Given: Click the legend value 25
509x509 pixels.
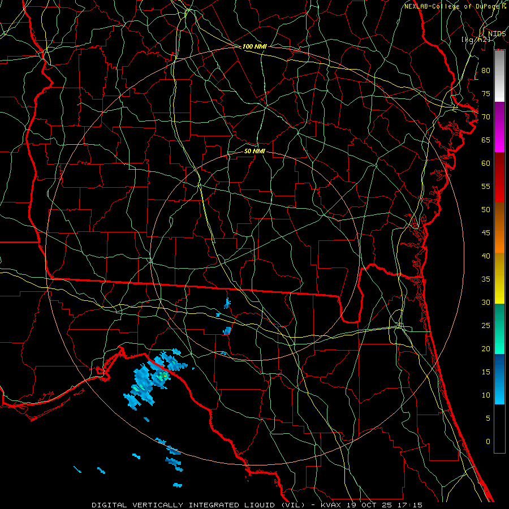Looking at the screenshot, I should click(x=486, y=326).
